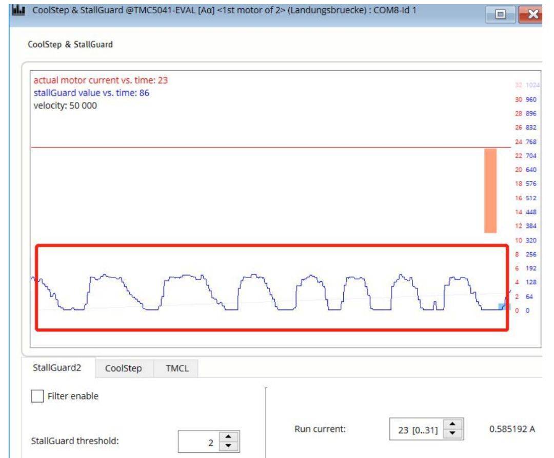Click the StallGuard threshold value field
Screen dimensions: 554x458
point(197,440)
